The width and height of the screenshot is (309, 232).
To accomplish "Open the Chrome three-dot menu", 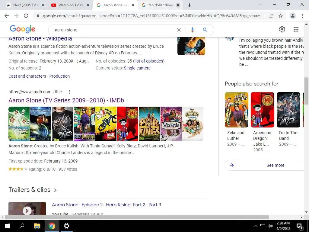I will point(302,16).
